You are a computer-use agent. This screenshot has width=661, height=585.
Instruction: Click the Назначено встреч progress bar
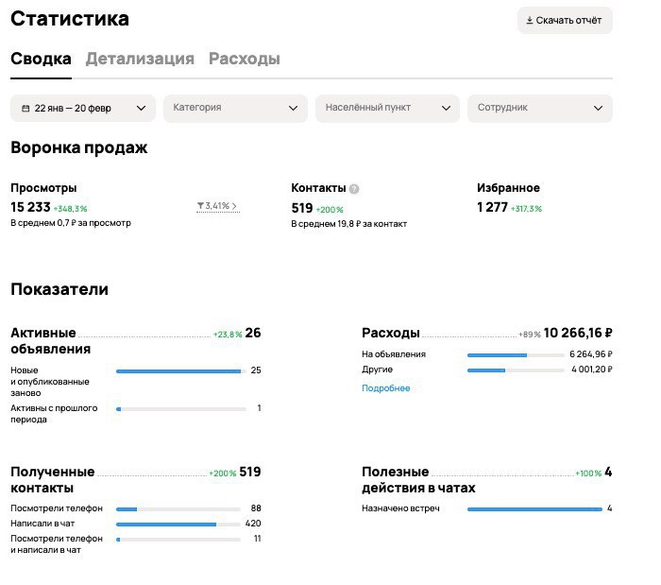(534, 509)
